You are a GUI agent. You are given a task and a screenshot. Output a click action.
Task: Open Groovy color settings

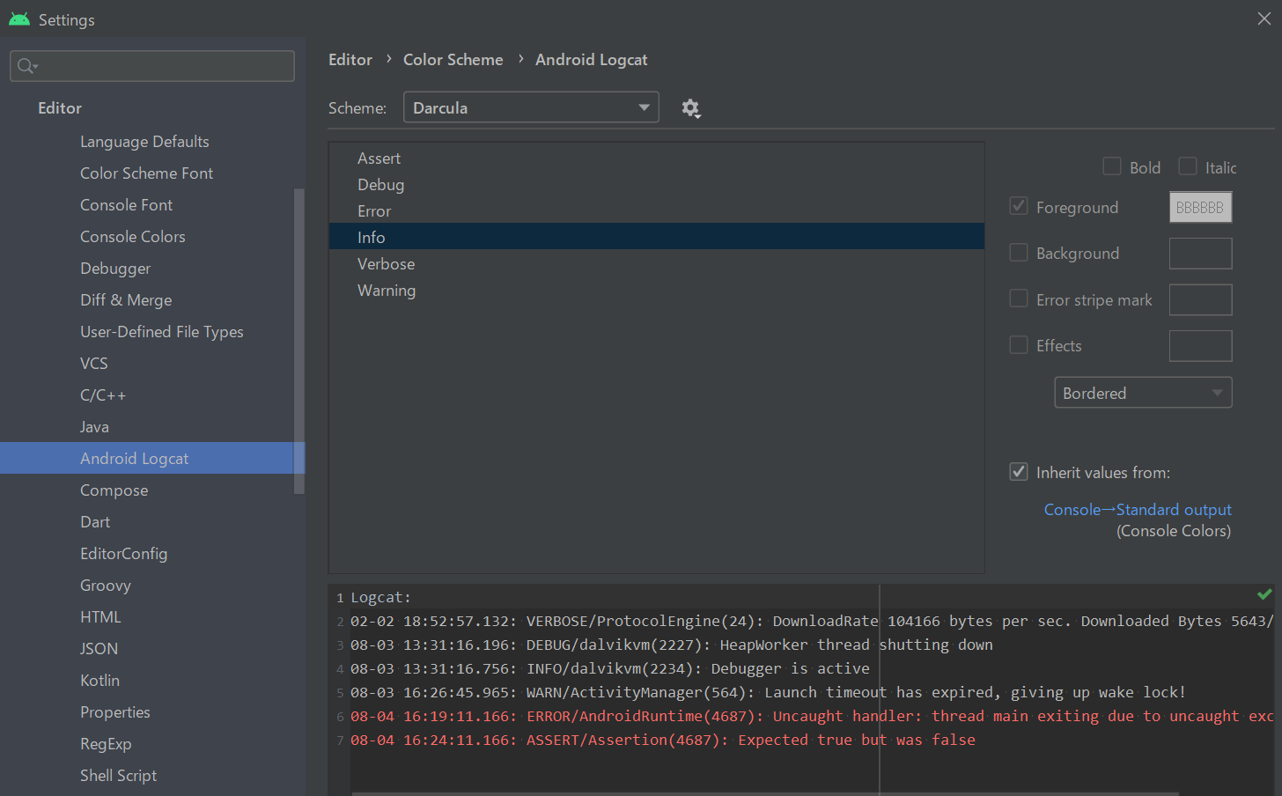(105, 586)
